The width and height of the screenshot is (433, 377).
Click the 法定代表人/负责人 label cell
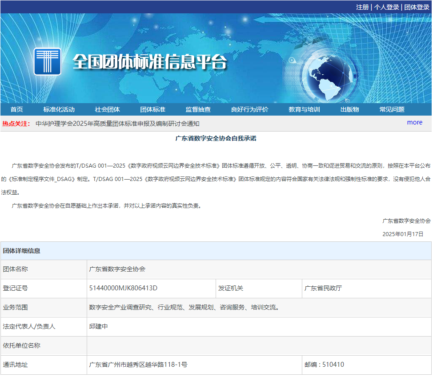point(44,326)
